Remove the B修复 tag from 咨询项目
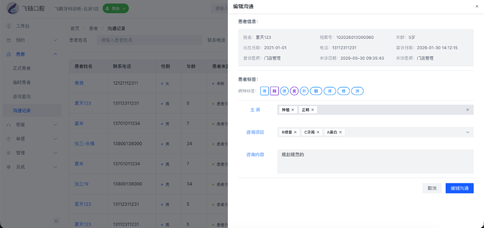Image resolution: width=484 pixels, height=228 pixels. (295, 132)
